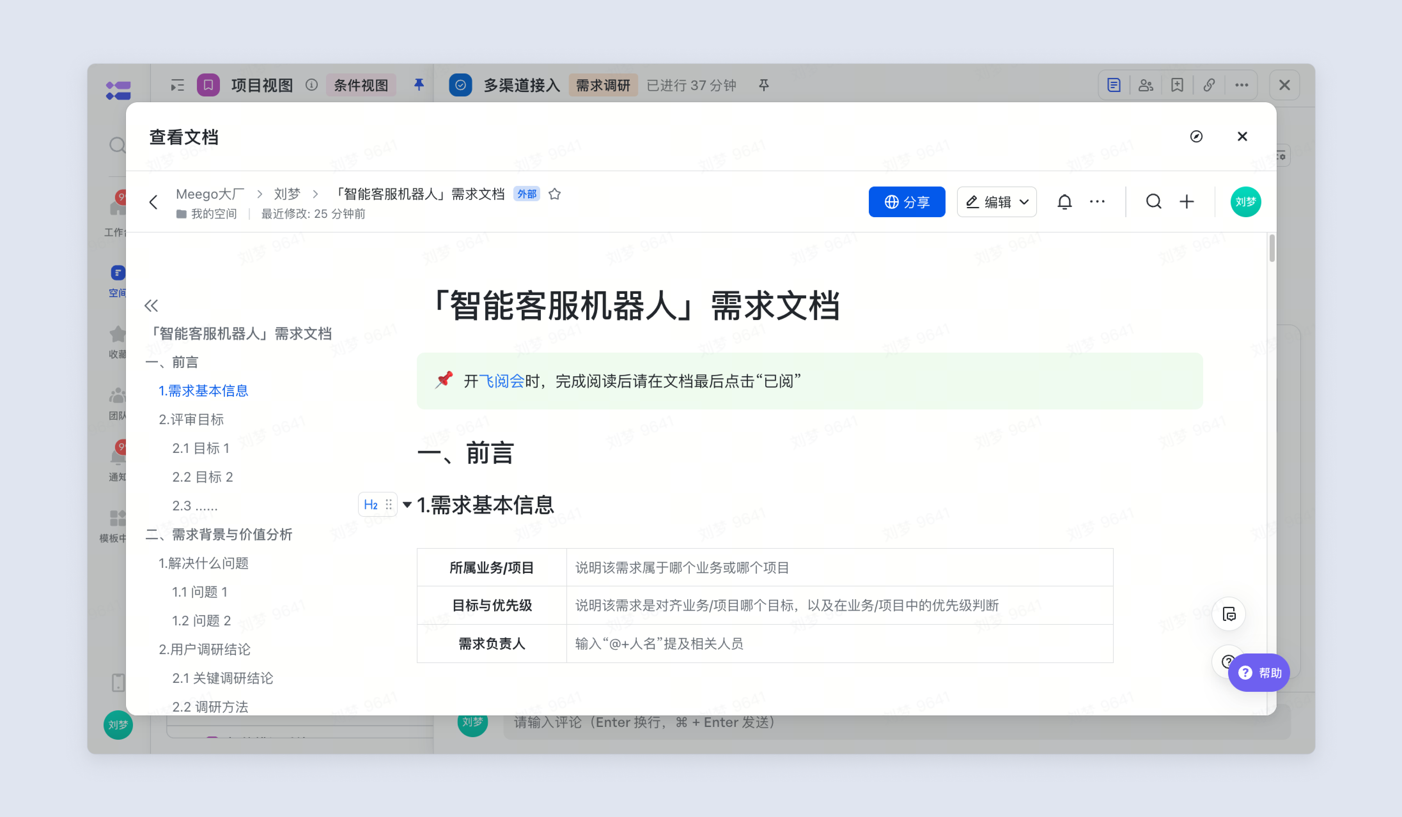
Task: Click the document vertical scrollbar
Action: coord(1272,248)
